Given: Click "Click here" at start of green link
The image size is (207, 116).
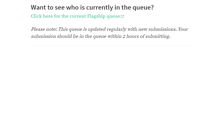Looking at the screenshot, I should point(42,16).
